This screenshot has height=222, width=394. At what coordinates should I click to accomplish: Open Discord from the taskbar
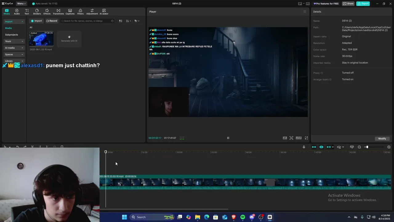point(252,217)
